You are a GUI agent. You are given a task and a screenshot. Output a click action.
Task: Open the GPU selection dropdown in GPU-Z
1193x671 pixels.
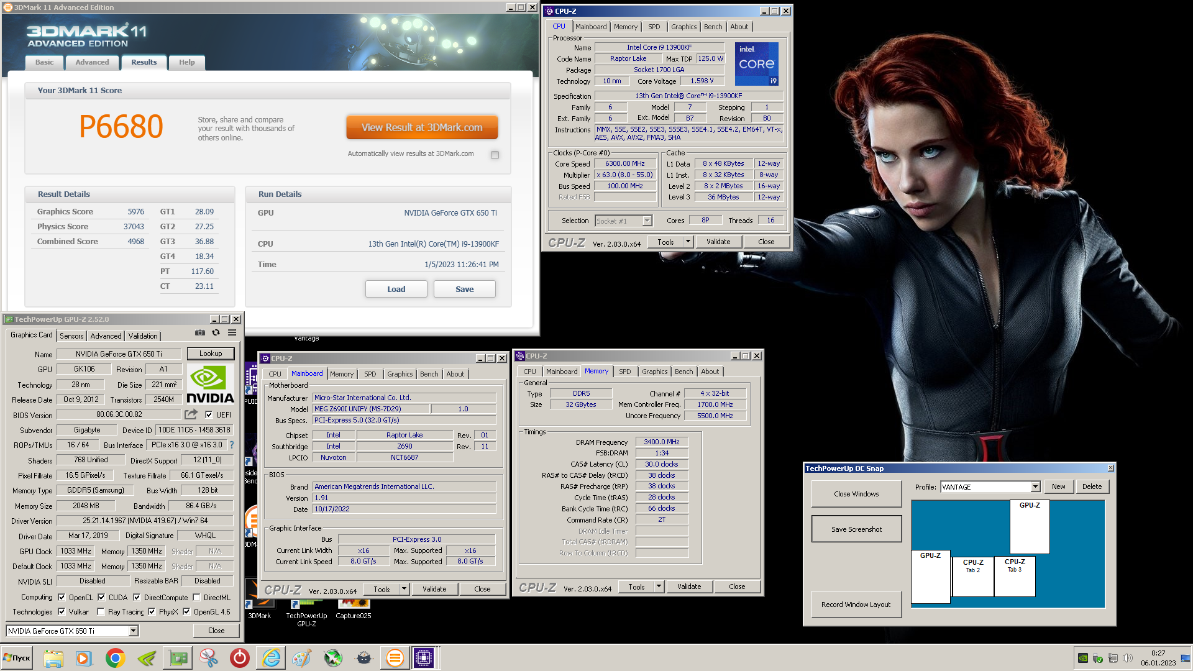134,631
